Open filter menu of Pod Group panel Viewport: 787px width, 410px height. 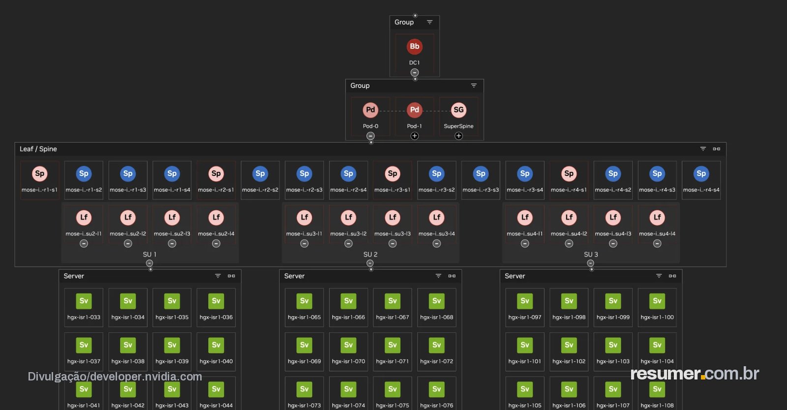(474, 86)
